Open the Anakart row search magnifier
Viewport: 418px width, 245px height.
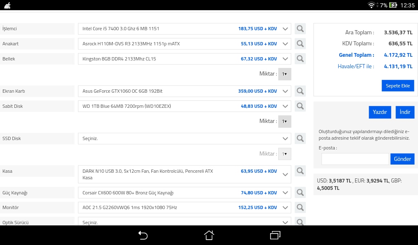(x=300, y=44)
